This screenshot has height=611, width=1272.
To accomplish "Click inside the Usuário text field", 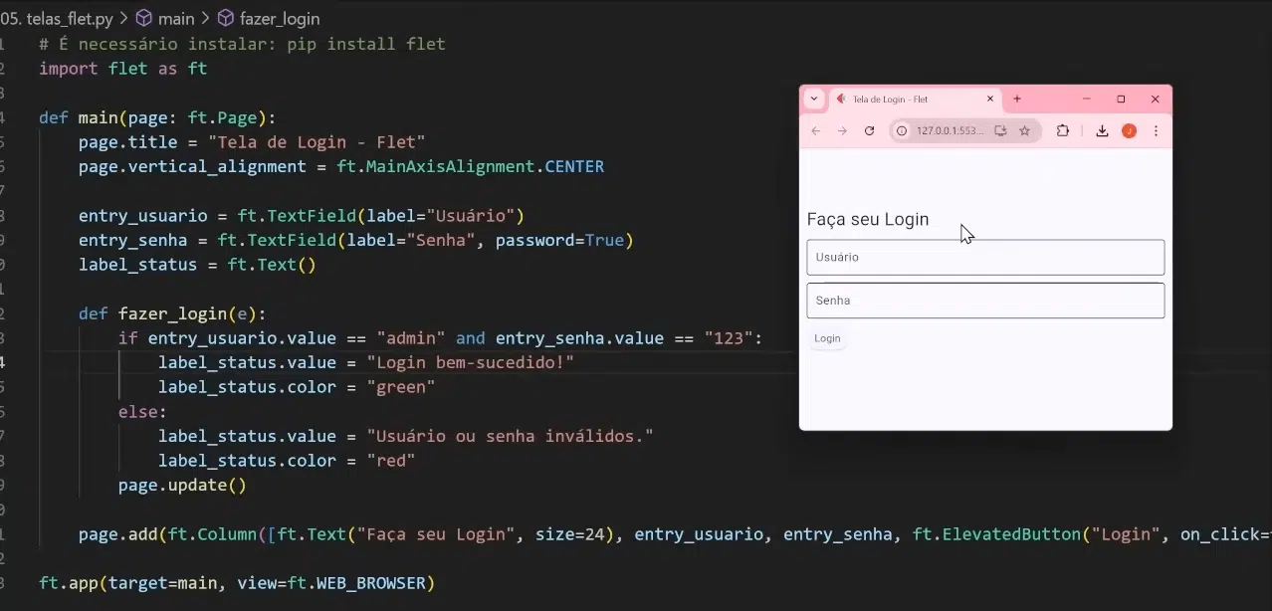I will point(984,257).
